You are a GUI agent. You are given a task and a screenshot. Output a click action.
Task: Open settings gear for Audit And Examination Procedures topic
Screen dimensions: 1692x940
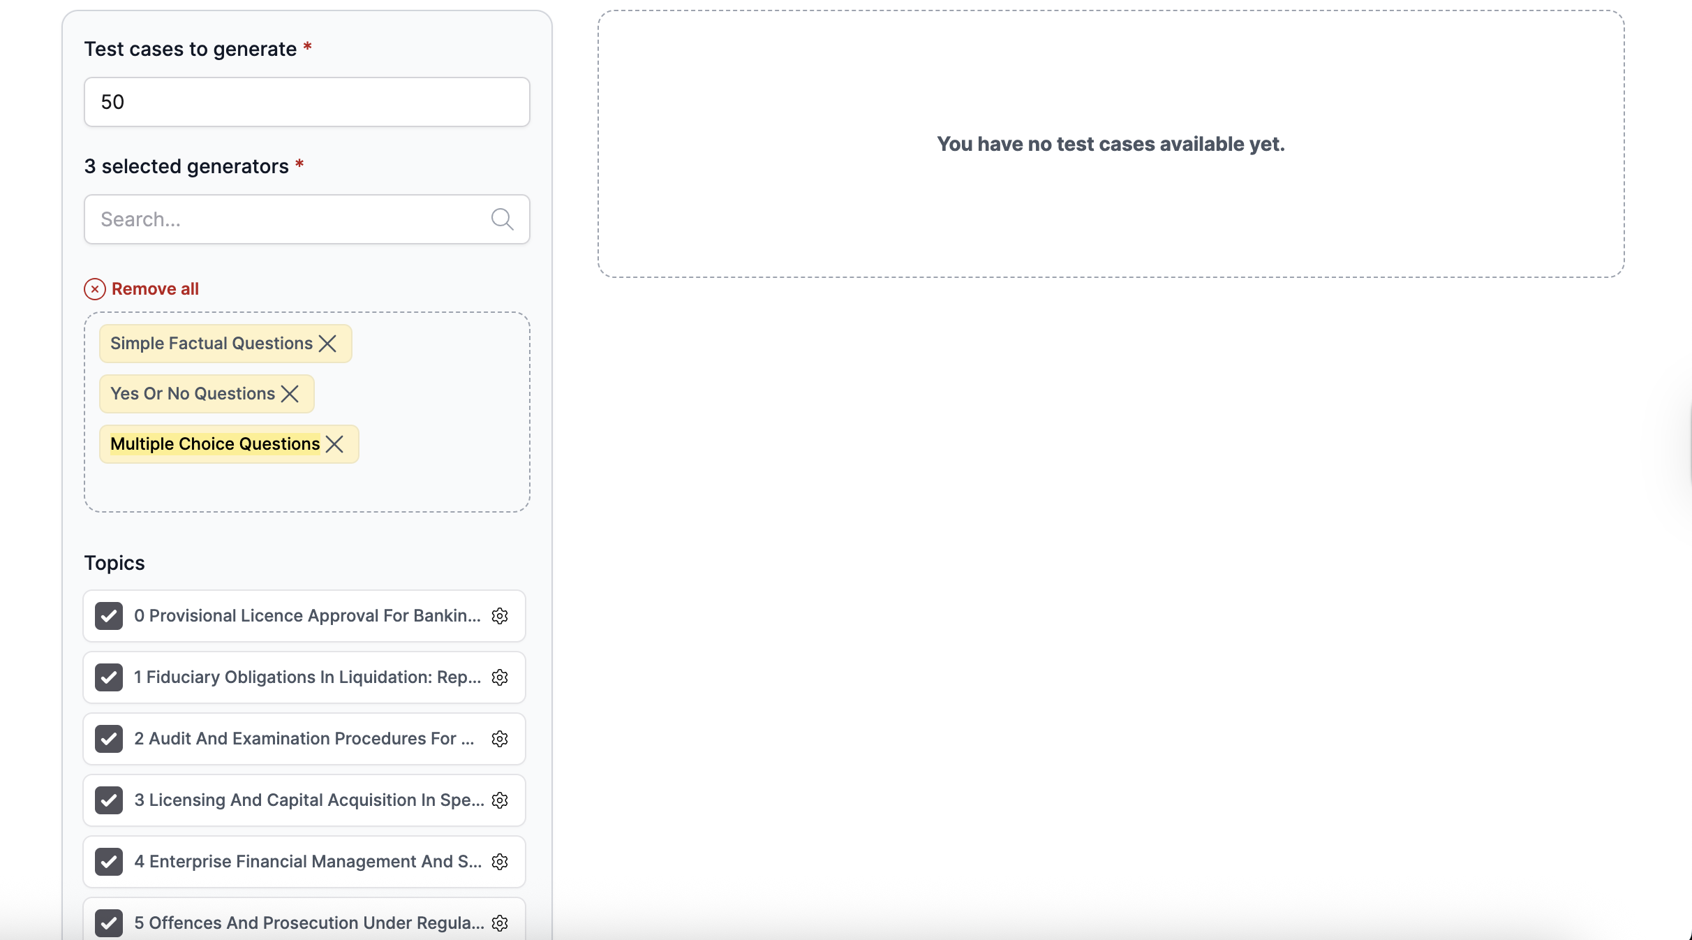pyautogui.click(x=500, y=739)
